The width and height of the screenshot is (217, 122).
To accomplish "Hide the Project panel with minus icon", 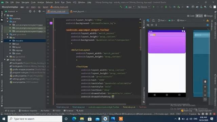I will pos(44,12).
